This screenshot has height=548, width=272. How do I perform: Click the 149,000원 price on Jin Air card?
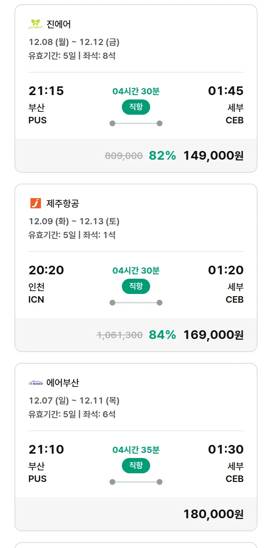(x=213, y=155)
